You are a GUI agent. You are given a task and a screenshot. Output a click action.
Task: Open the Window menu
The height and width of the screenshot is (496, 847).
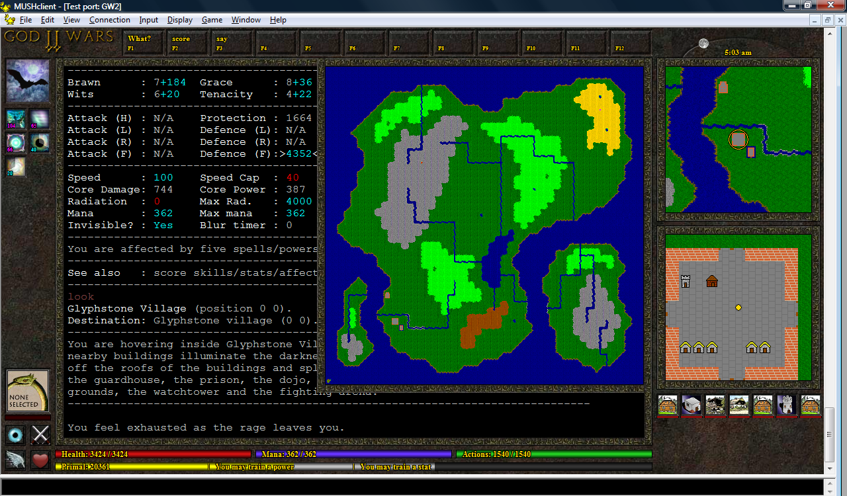click(246, 20)
